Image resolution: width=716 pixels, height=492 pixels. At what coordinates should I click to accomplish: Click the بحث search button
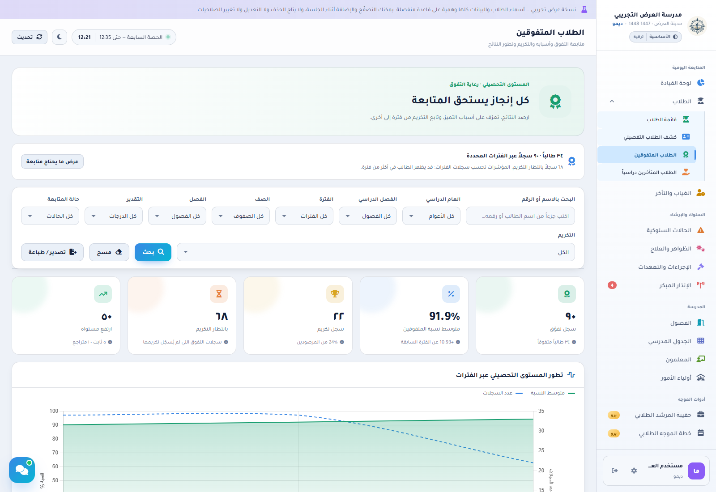tap(153, 252)
